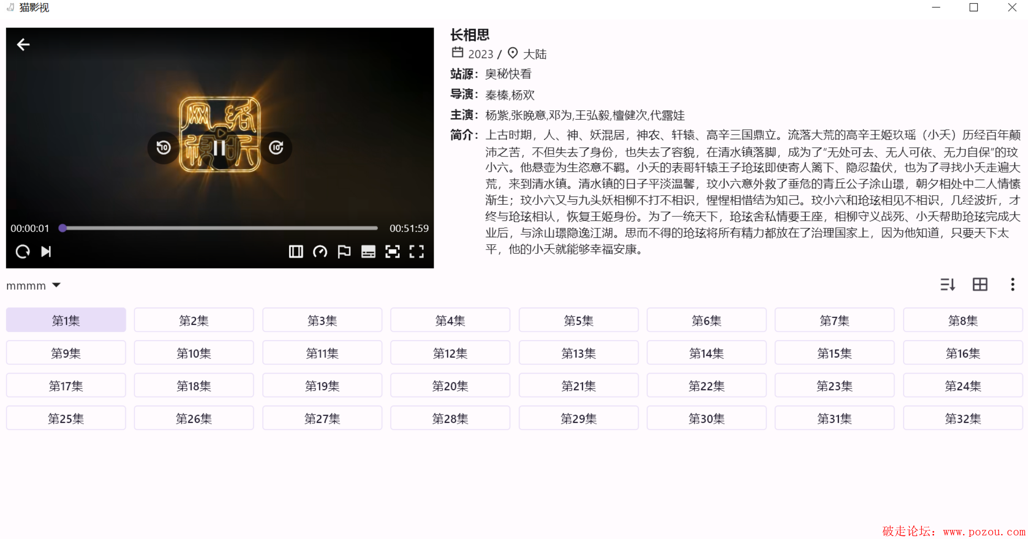Select episode 第2集

[x=194, y=320]
